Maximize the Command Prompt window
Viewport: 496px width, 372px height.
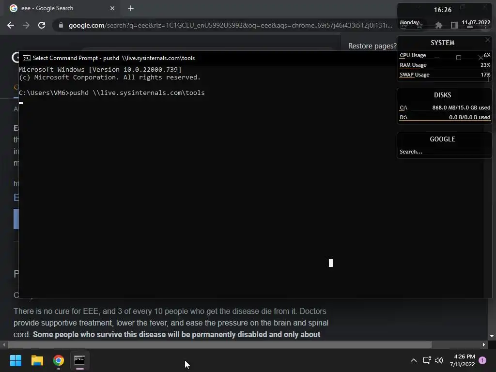[459, 58]
